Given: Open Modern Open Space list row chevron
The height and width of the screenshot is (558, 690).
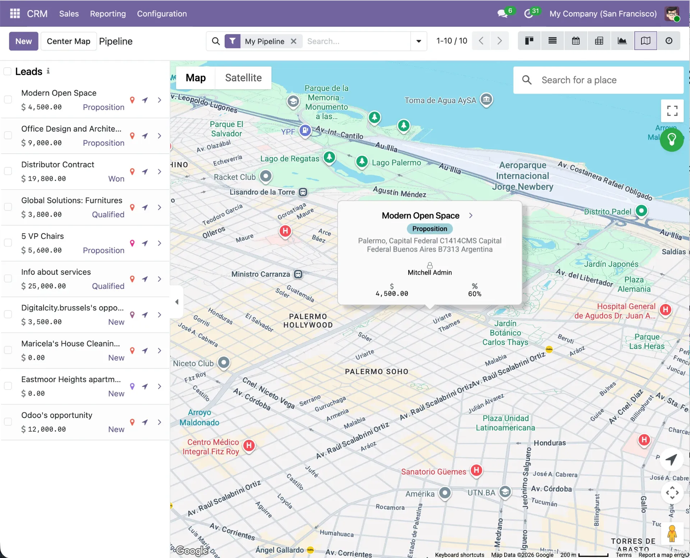Looking at the screenshot, I should coord(160,100).
